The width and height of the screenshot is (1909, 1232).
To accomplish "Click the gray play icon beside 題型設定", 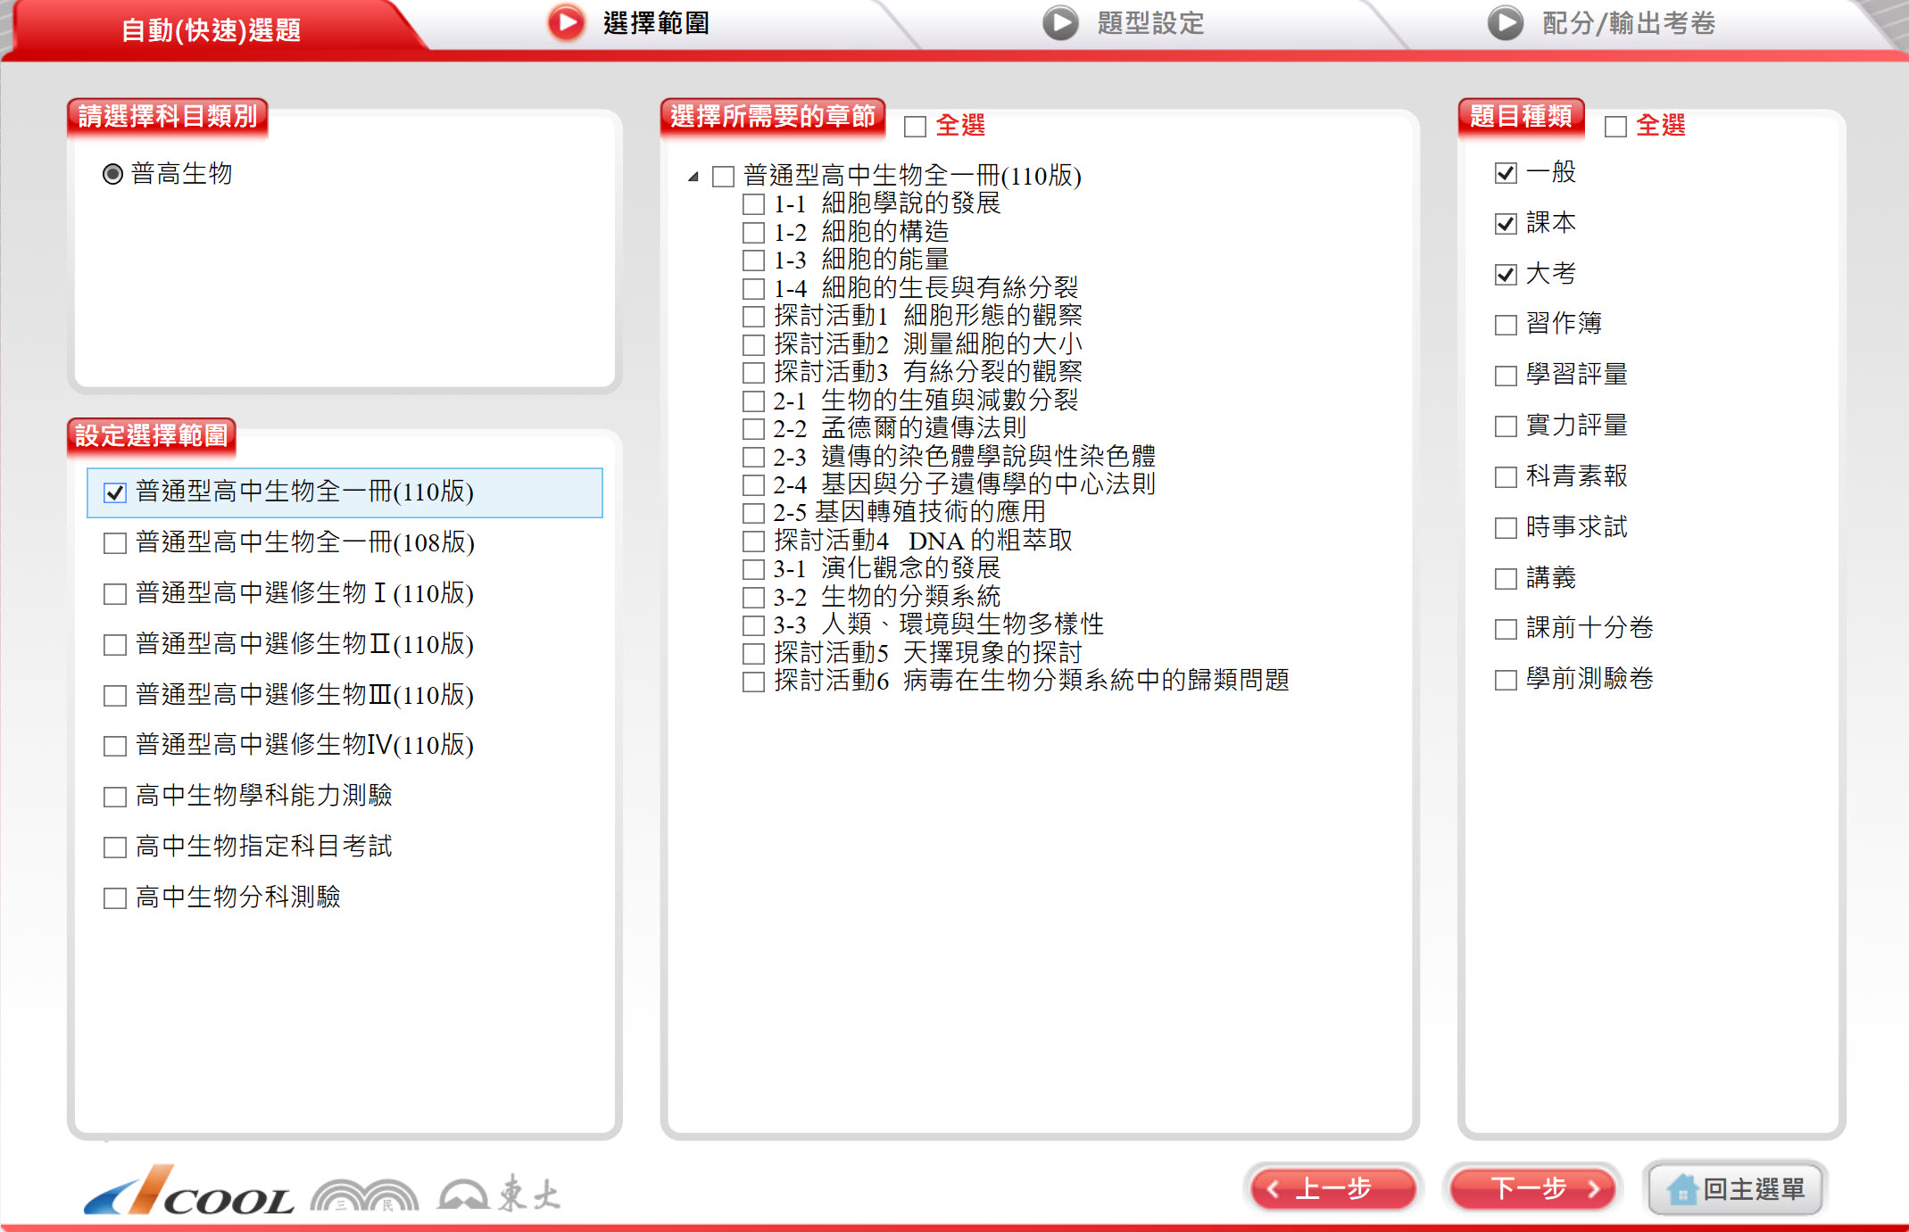I will [x=1060, y=22].
